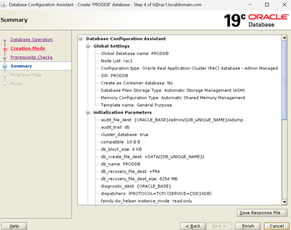Screen dimensions: 291x230
Task: Cancel the database creation wizard
Action: pos(277,226)
